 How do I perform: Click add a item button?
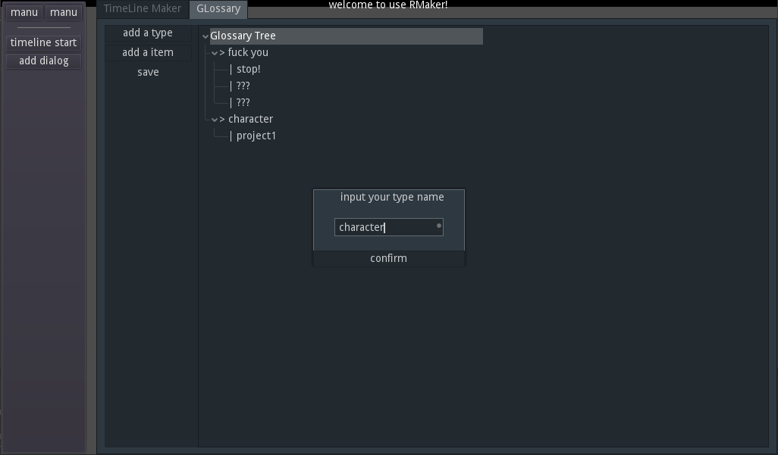pos(148,52)
